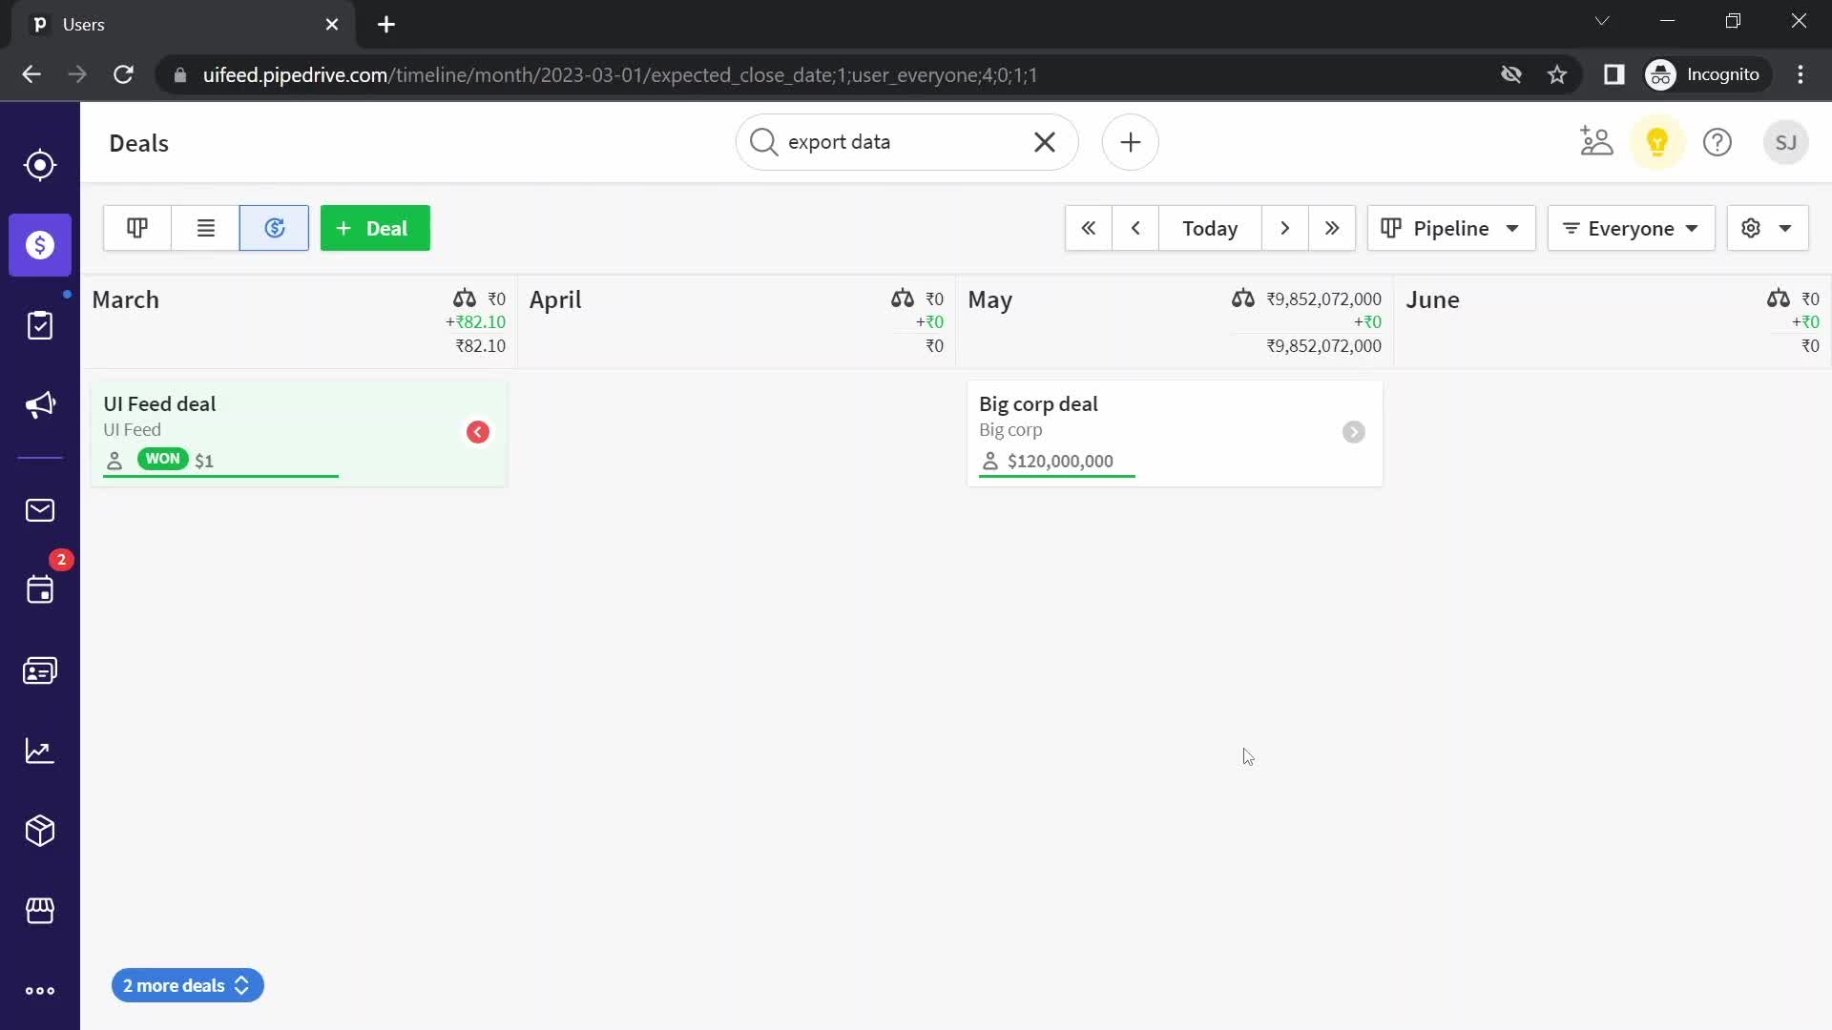The height and width of the screenshot is (1030, 1832).
Task: Click the reports/analytics icon
Action: tap(39, 750)
